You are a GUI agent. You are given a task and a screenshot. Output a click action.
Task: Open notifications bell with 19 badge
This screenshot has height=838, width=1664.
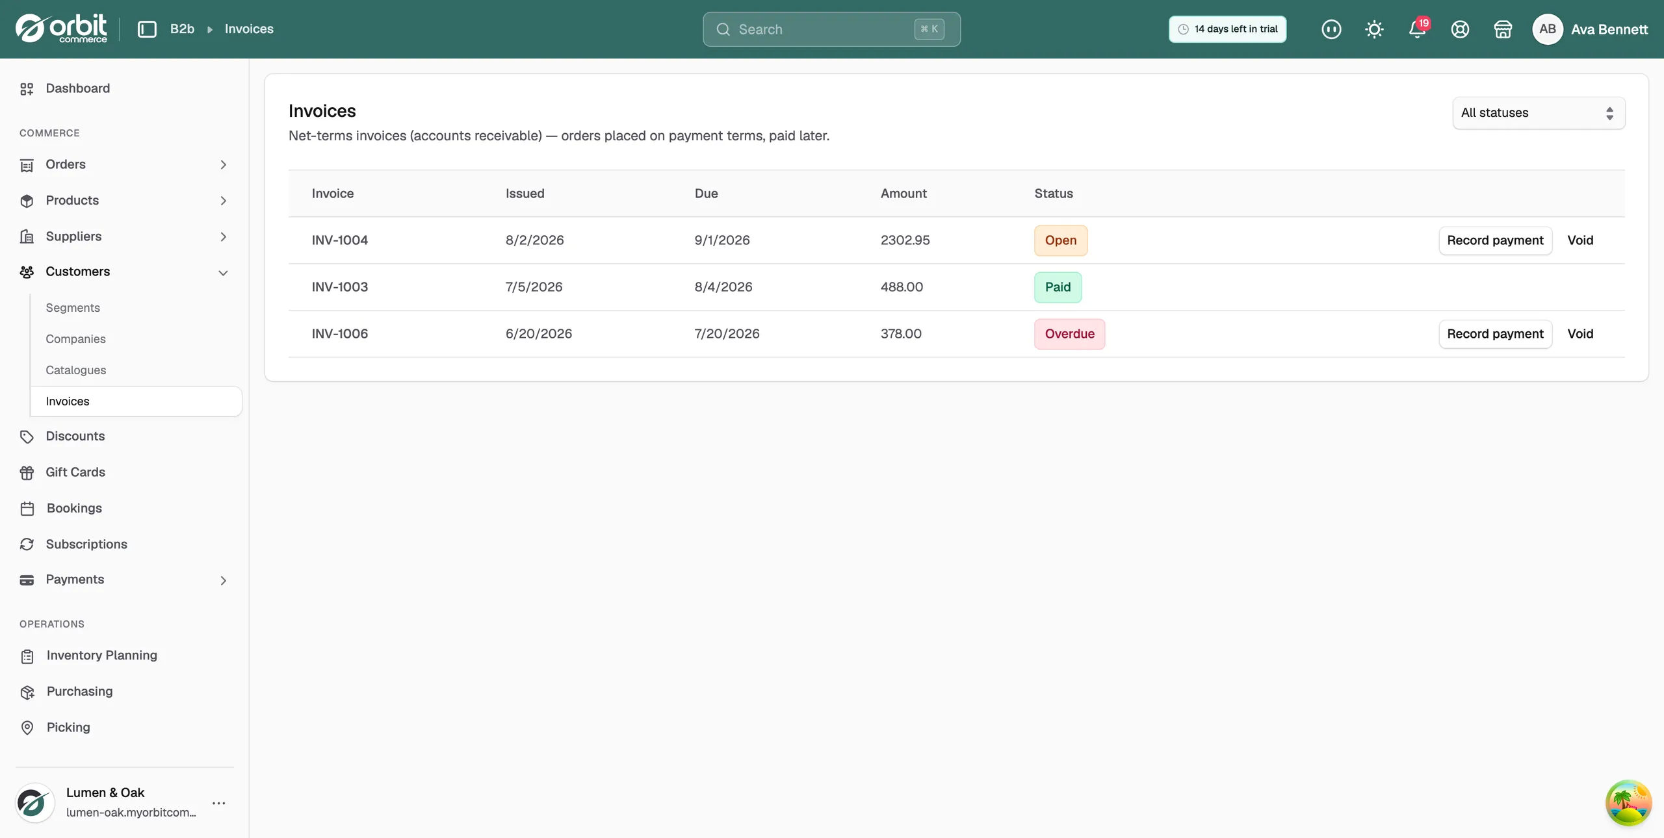pos(1418,29)
